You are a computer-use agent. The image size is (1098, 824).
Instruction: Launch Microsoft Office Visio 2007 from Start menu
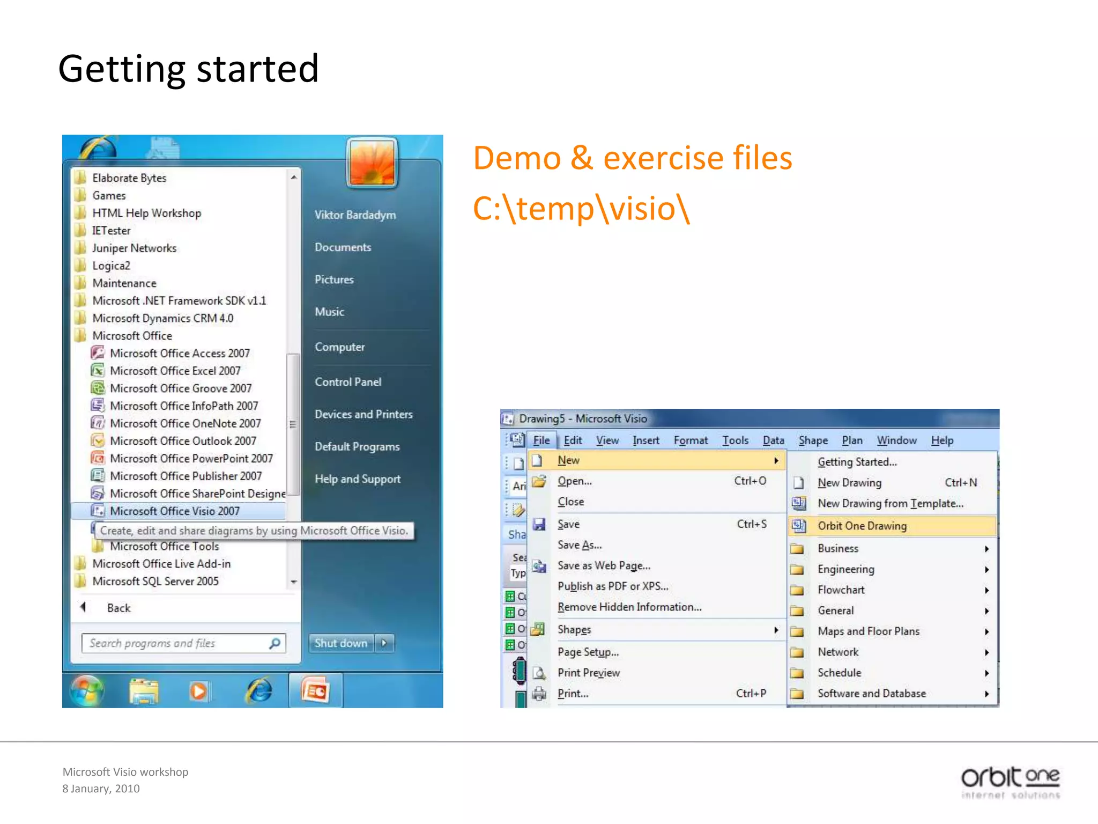[179, 511]
